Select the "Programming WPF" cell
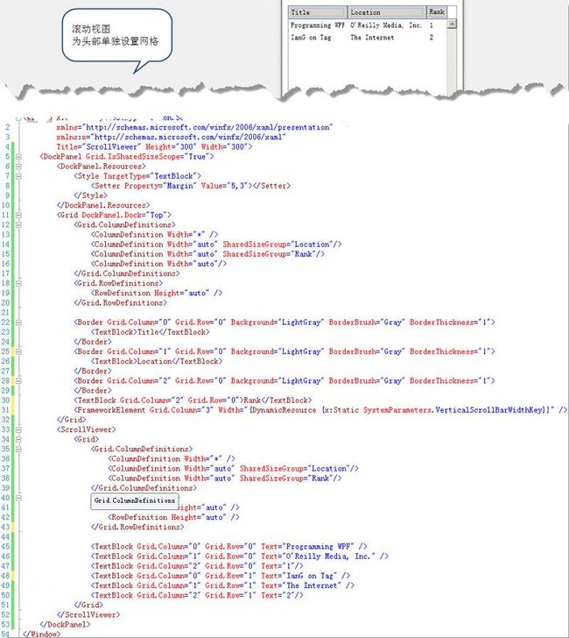The height and width of the screenshot is (638, 569). point(317,25)
